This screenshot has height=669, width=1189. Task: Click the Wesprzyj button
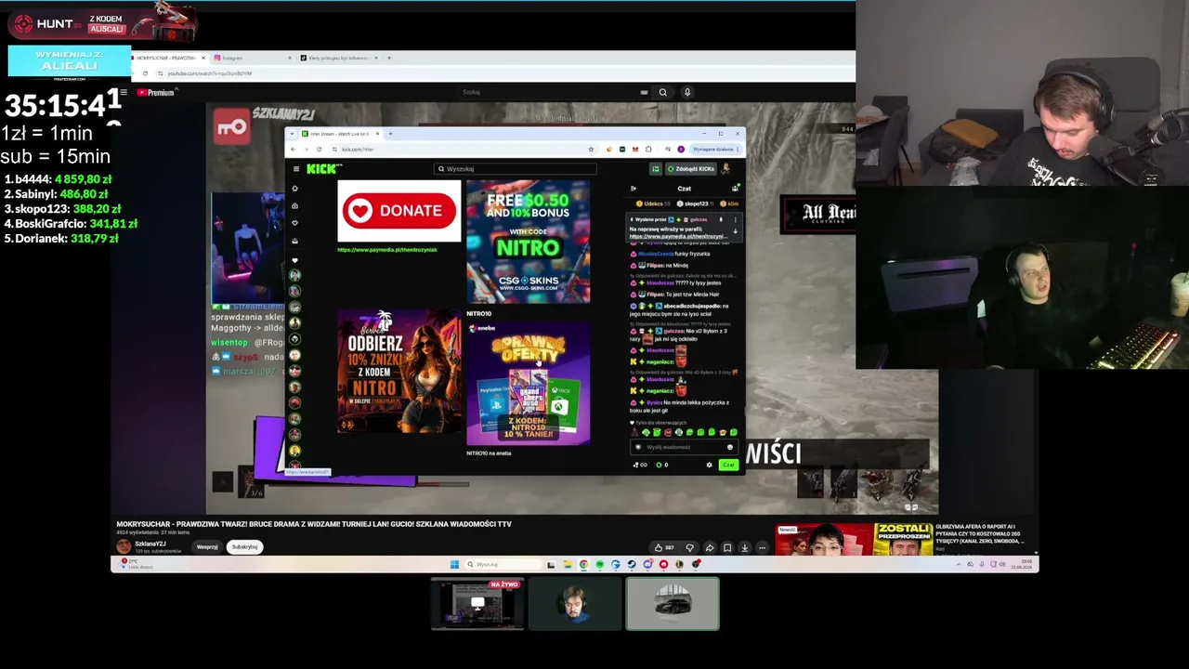(x=207, y=547)
